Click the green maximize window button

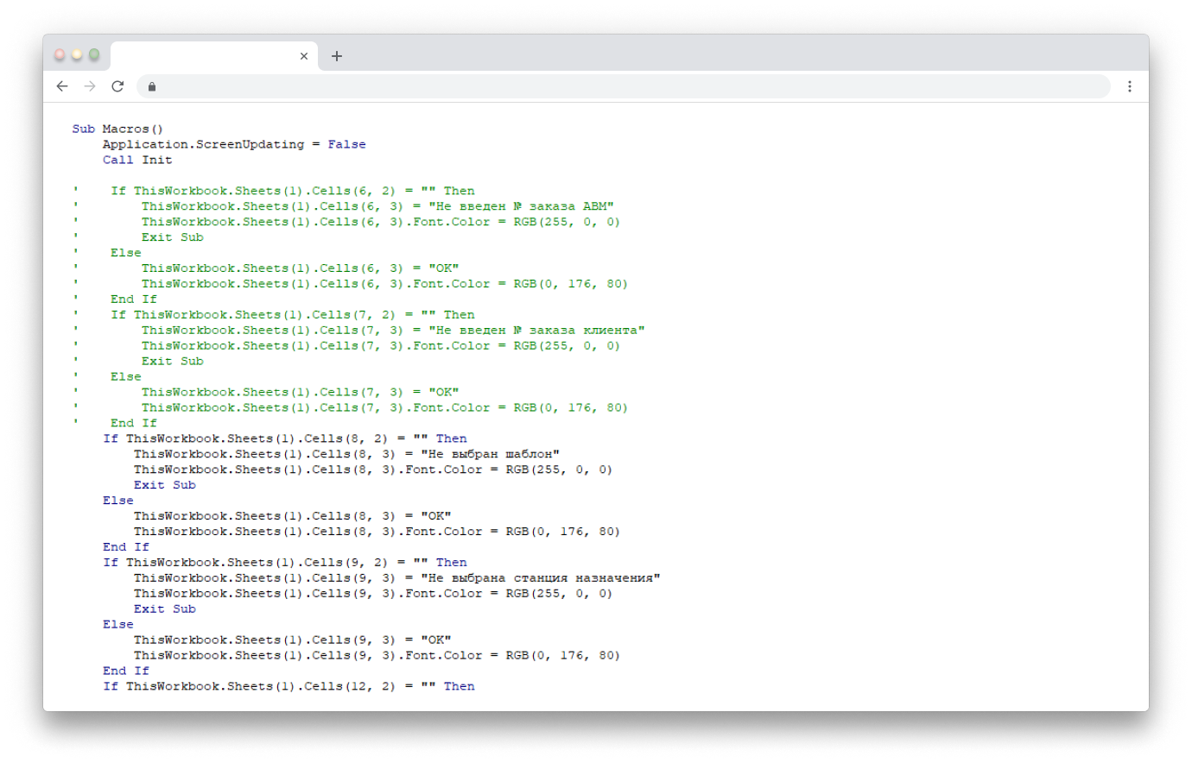94,54
